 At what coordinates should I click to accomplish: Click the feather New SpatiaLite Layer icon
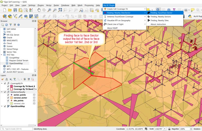tap(20, 16)
